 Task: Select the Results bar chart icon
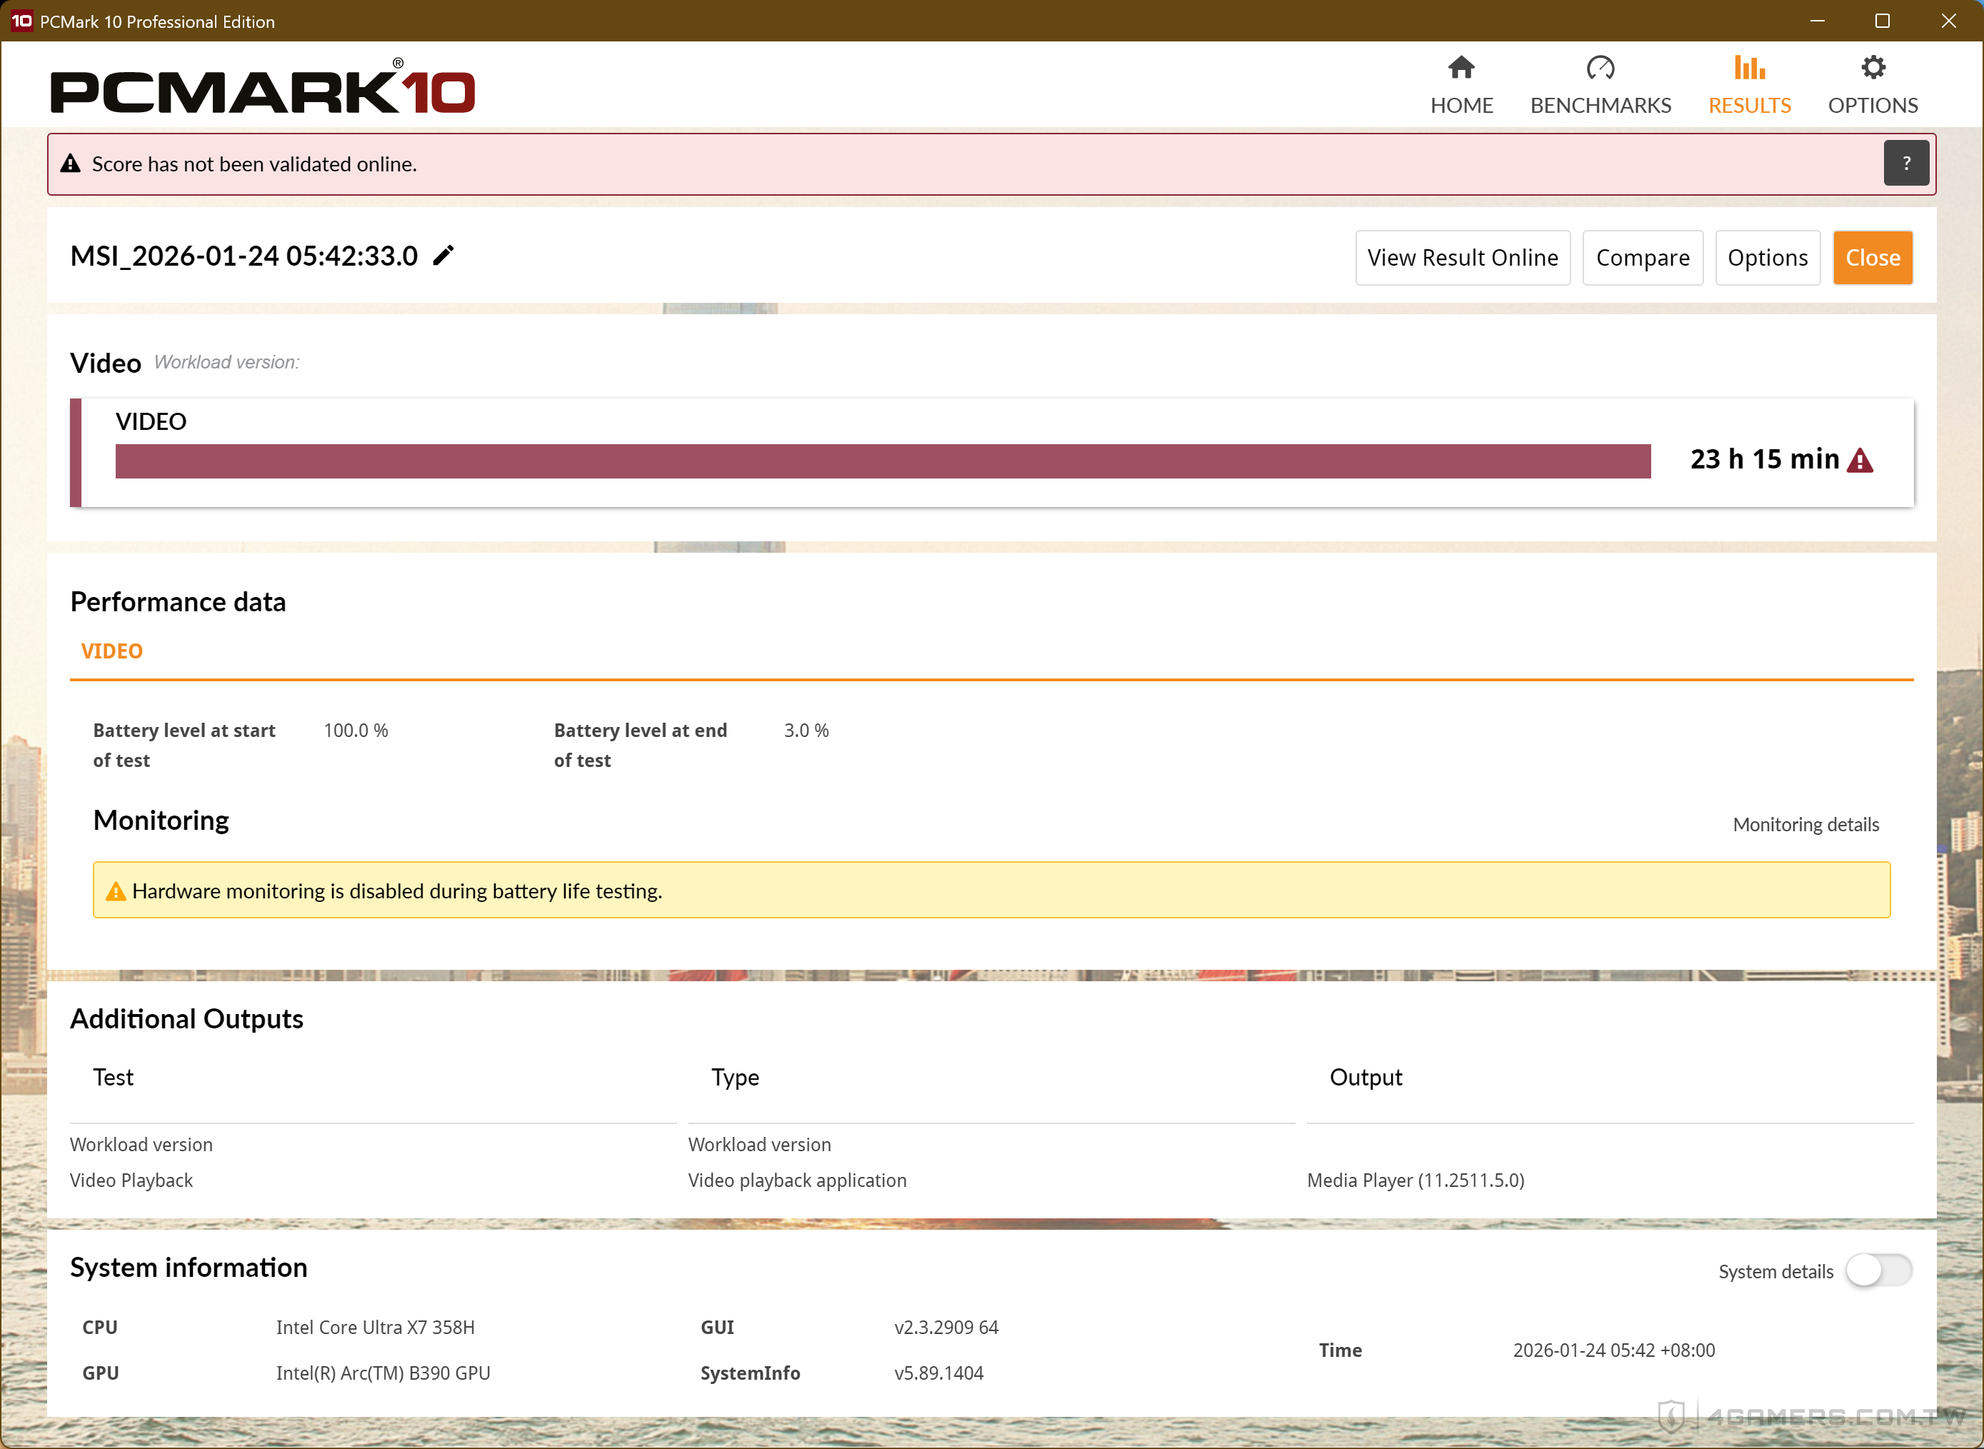1749,68
